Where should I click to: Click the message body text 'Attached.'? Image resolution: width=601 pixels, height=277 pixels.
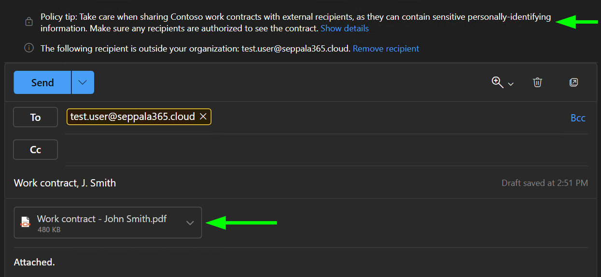34,262
